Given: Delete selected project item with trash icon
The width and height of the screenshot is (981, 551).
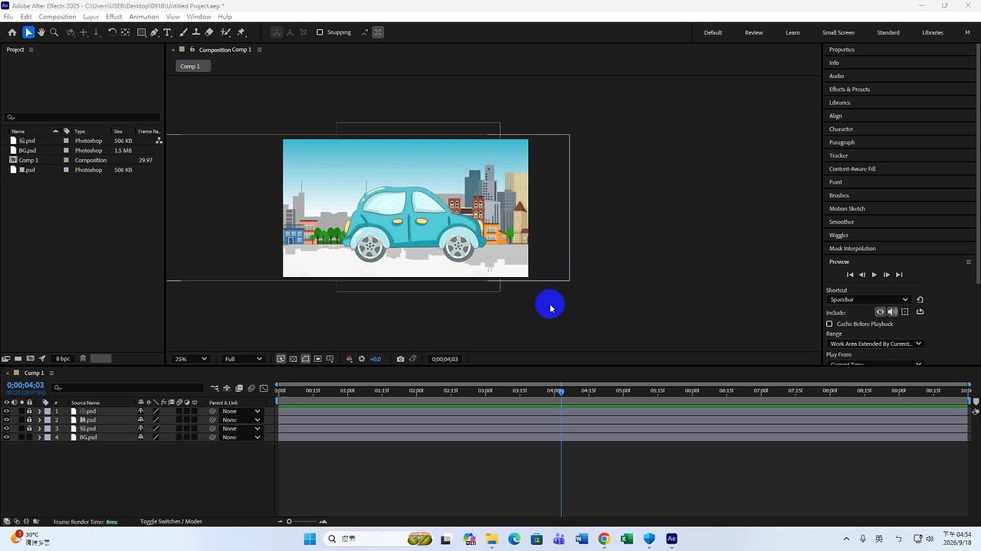Looking at the screenshot, I should point(83,359).
